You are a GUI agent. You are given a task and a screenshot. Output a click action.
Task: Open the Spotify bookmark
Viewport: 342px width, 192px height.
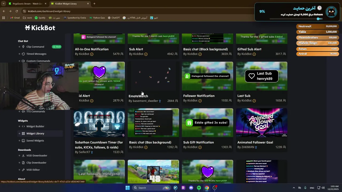[40, 18]
